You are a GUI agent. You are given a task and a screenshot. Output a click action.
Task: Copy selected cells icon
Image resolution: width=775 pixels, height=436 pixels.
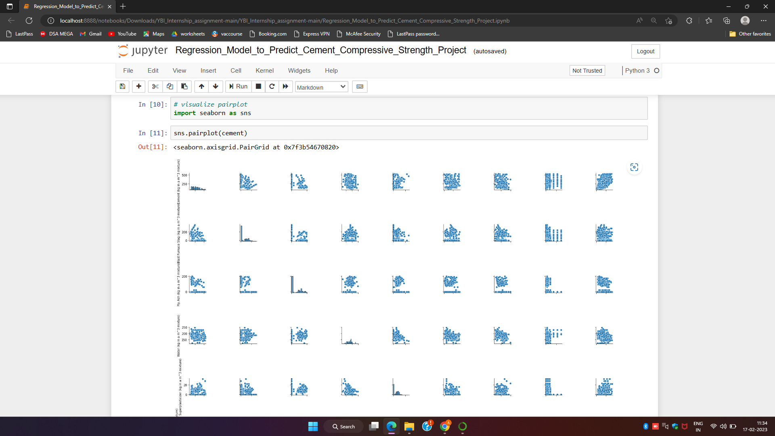(x=170, y=86)
